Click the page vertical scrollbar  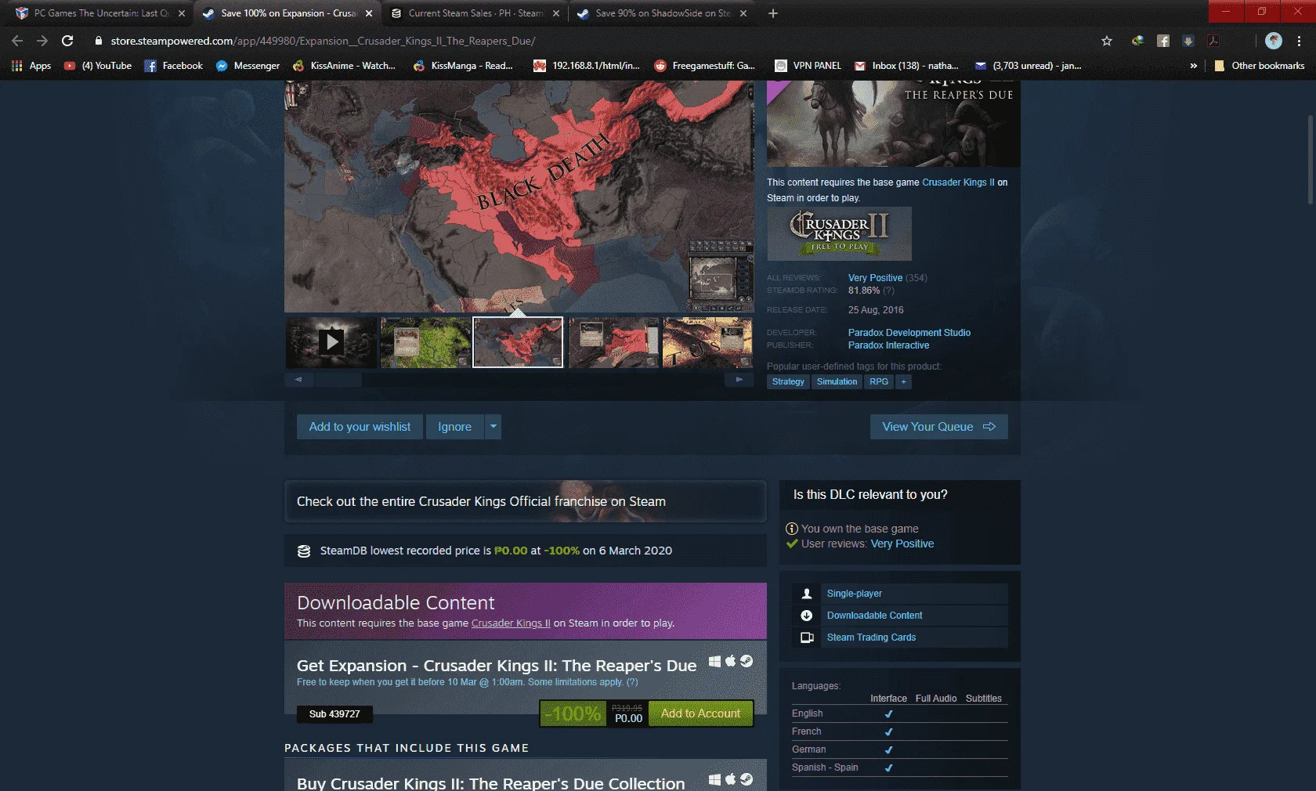pyautogui.click(x=1311, y=161)
